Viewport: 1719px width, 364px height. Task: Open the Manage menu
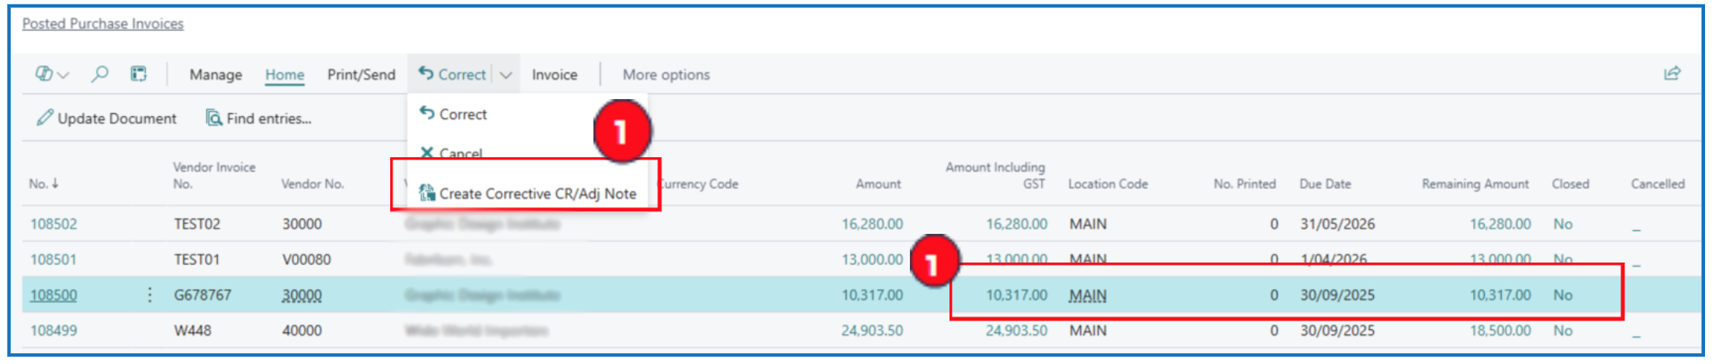216,75
